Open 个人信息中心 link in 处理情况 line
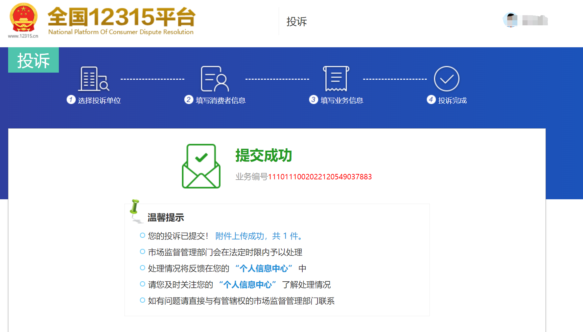The height and width of the screenshot is (332, 583). (x=264, y=269)
